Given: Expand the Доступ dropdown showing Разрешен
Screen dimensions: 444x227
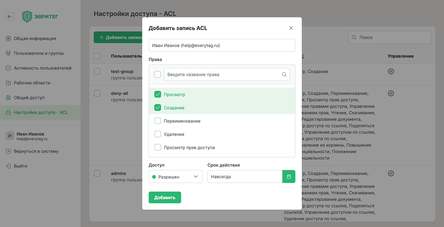Looking at the screenshot, I should [x=175, y=177].
